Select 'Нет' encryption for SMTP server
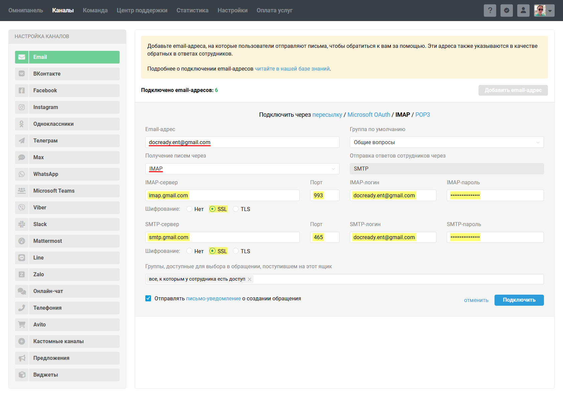 [x=189, y=251]
